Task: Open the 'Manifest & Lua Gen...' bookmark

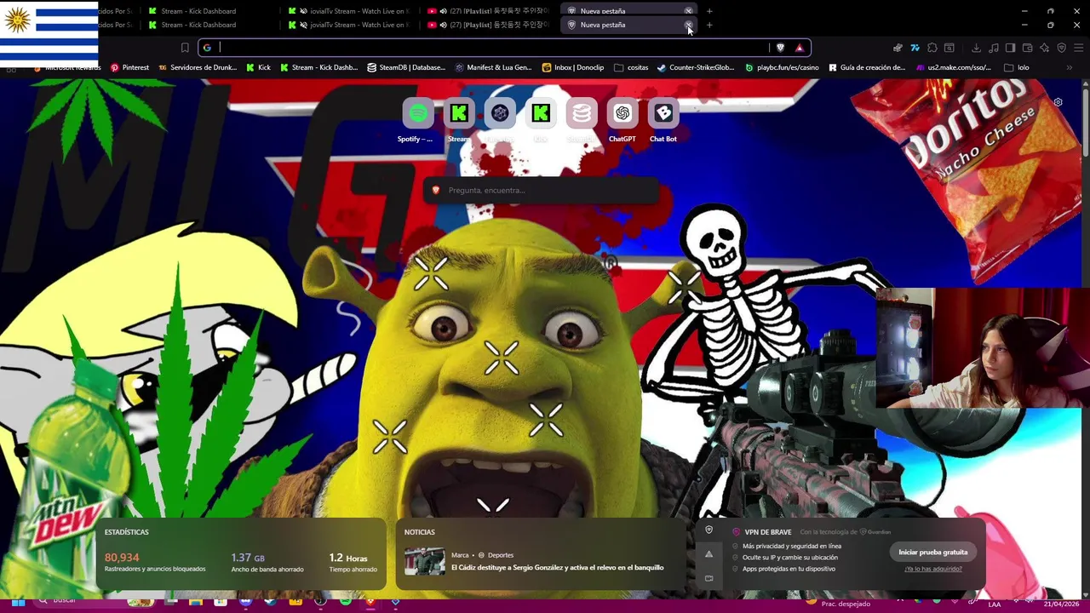Action: pos(493,67)
